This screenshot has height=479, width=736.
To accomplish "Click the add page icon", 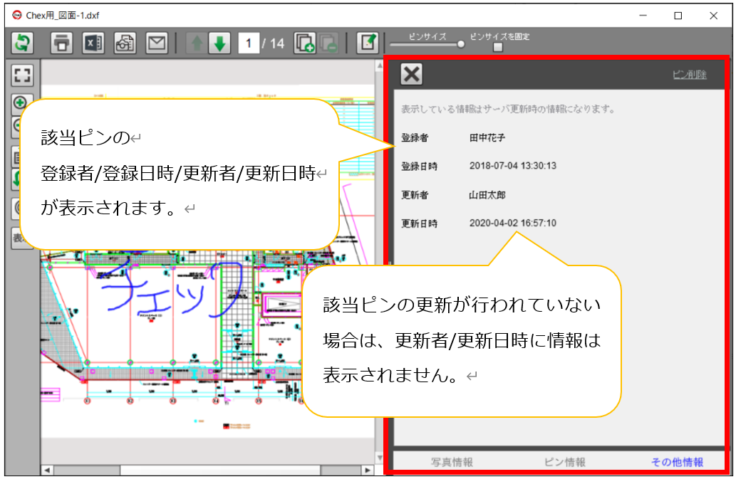I will tap(305, 43).
